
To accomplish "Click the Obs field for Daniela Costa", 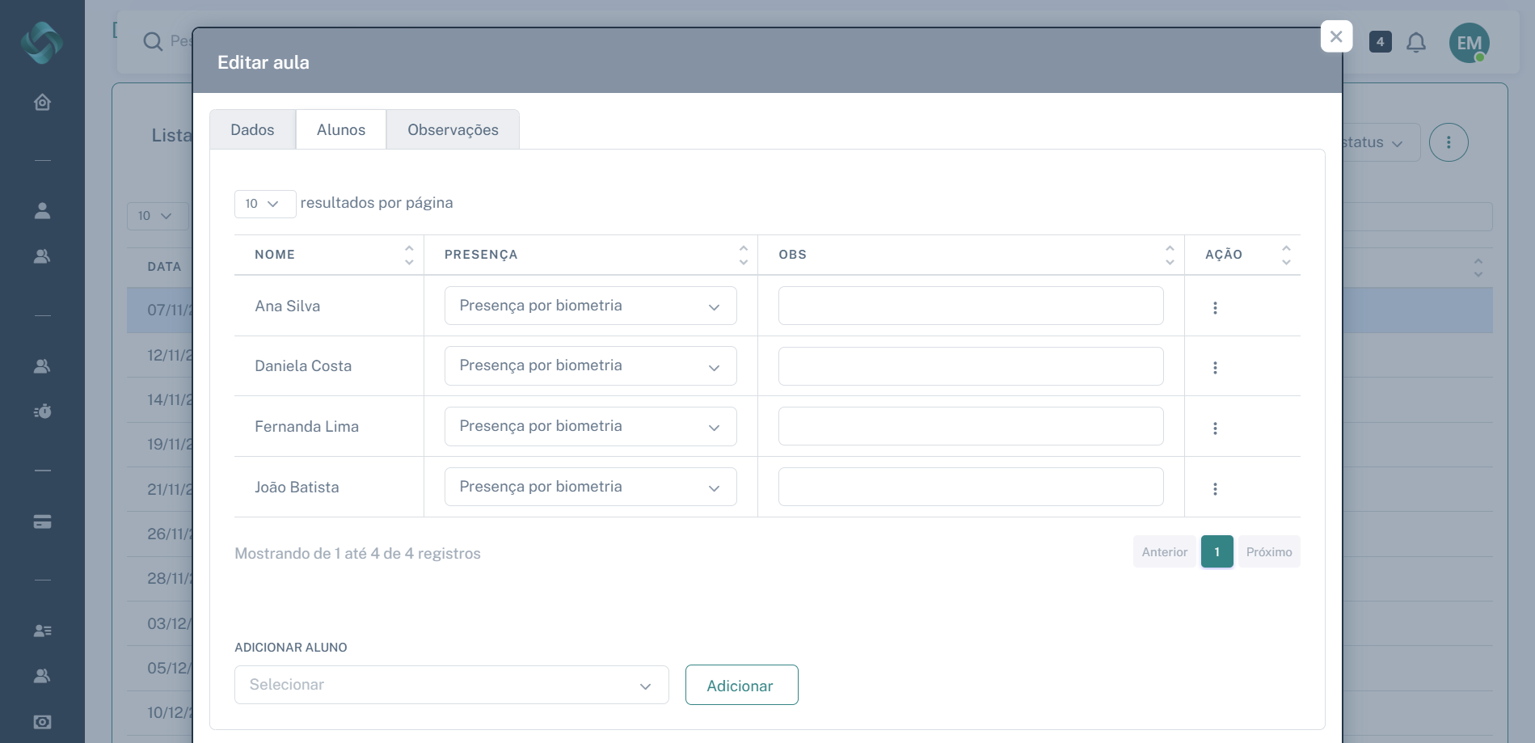I will coord(970,367).
